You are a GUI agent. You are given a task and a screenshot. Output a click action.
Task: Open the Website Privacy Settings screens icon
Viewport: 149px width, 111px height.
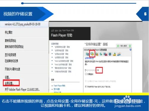coord(105,54)
